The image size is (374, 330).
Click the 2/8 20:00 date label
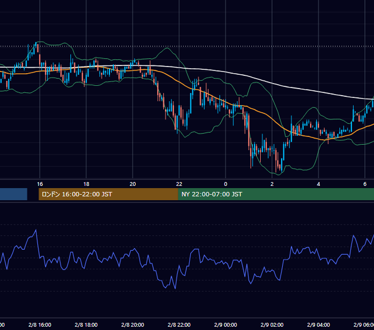[x=133, y=324]
